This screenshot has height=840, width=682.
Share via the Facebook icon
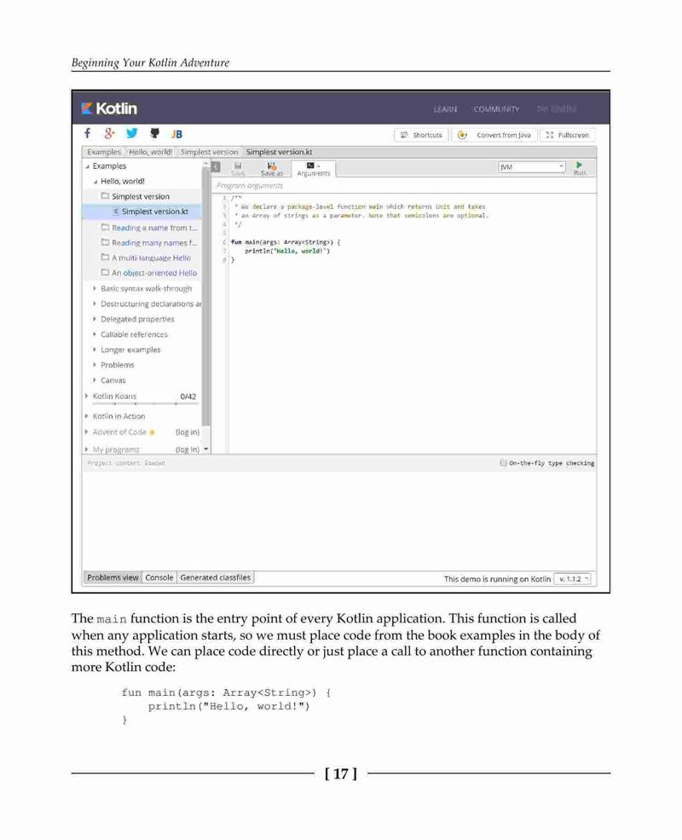click(87, 133)
